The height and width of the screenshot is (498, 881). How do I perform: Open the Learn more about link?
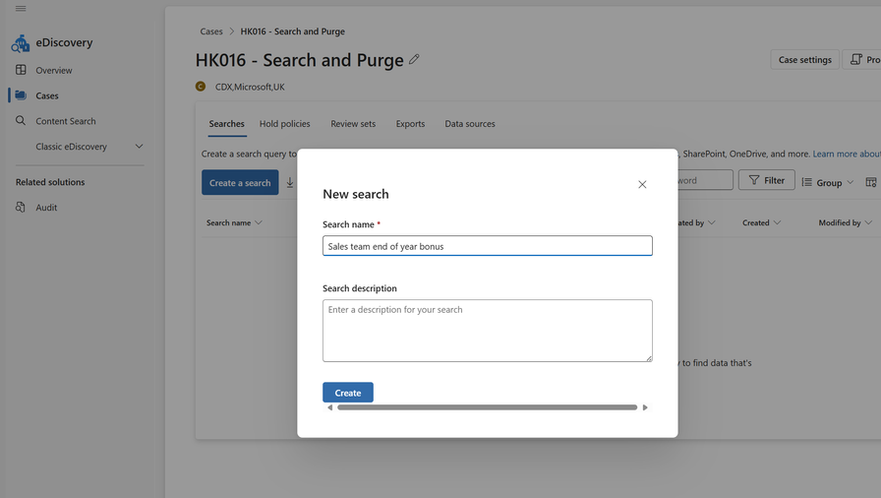847,154
